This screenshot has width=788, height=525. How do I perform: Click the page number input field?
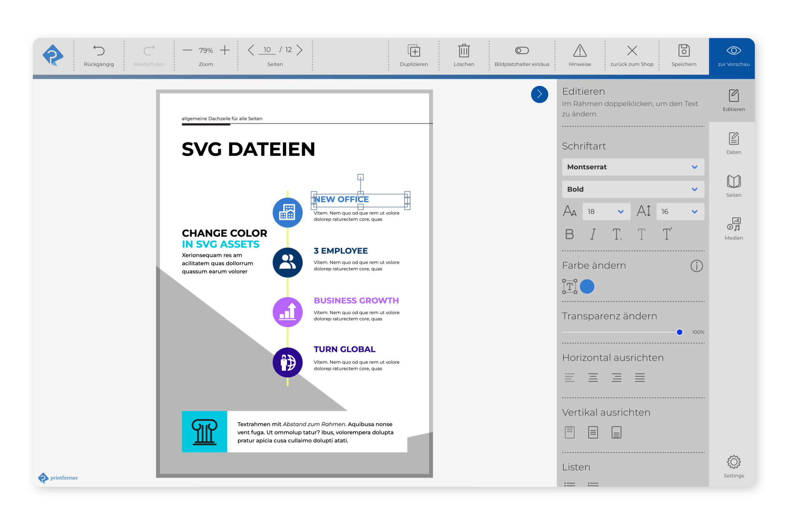pyautogui.click(x=267, y=50)
